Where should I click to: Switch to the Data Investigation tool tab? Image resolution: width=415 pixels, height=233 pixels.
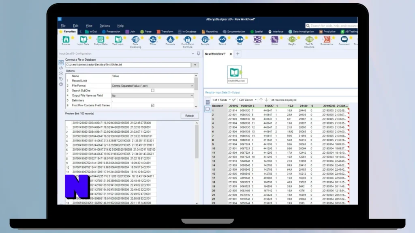point(301,32)
